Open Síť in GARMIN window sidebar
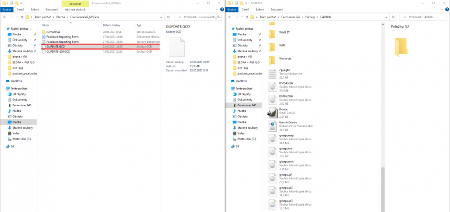This screenshot has width=450, height=212. click(234, 146)
